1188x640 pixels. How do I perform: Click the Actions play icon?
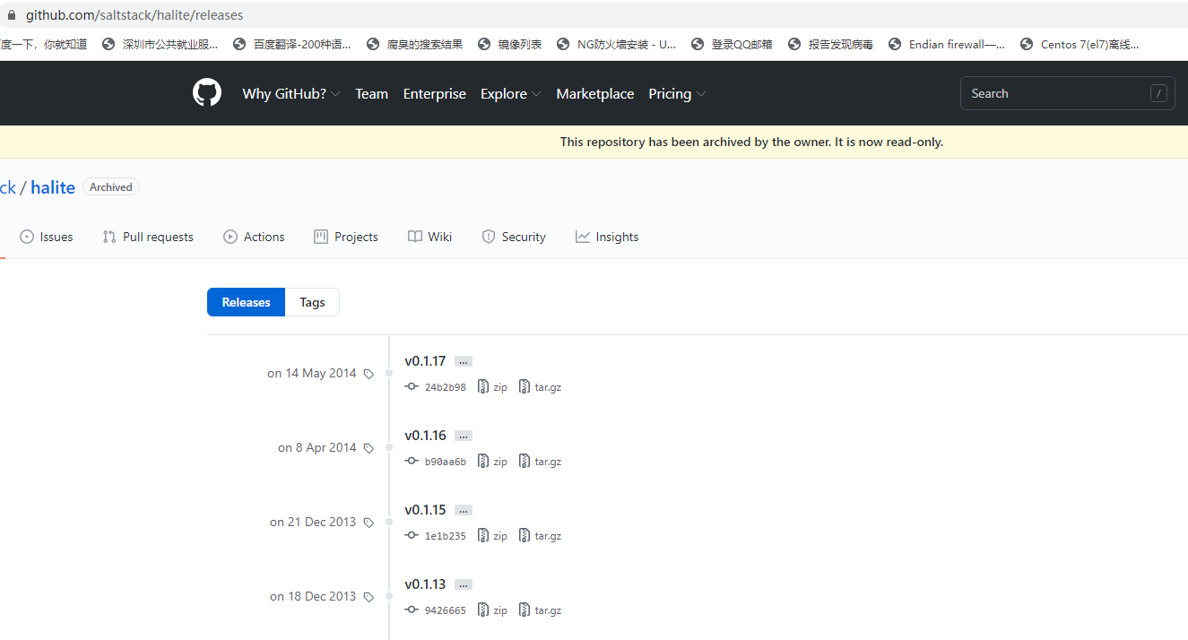pos(230,237)
